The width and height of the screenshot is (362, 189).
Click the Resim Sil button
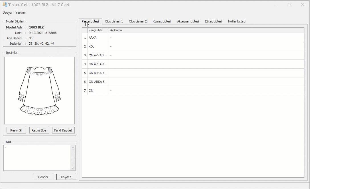coord(16,130)
